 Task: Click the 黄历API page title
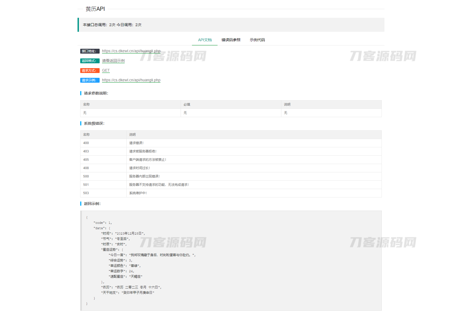point(95,9)
